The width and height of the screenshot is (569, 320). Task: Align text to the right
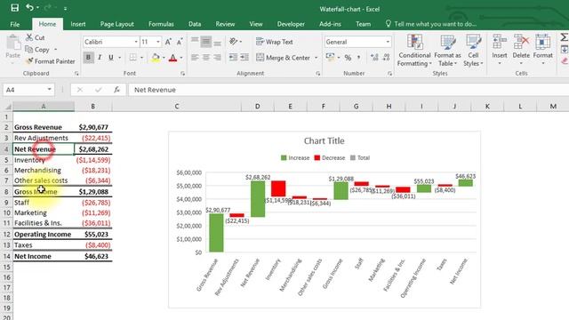tap(217, 57)
